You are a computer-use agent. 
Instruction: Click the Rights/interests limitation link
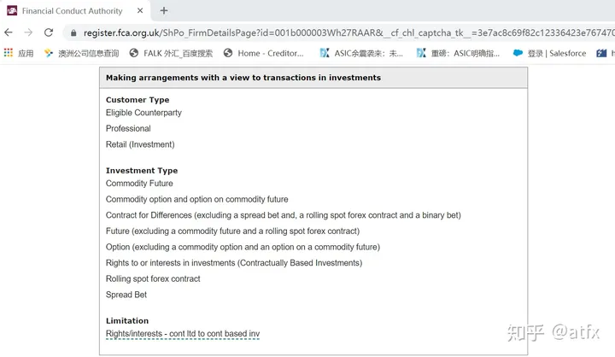tap(183, 333)
